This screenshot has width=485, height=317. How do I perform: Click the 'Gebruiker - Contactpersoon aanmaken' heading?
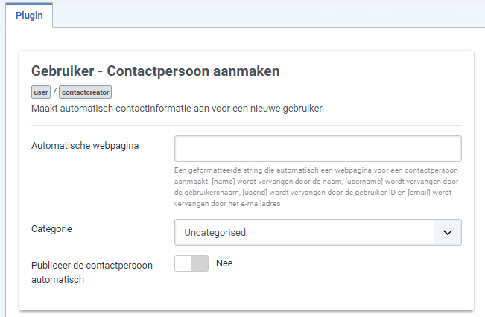pos(156,71)
